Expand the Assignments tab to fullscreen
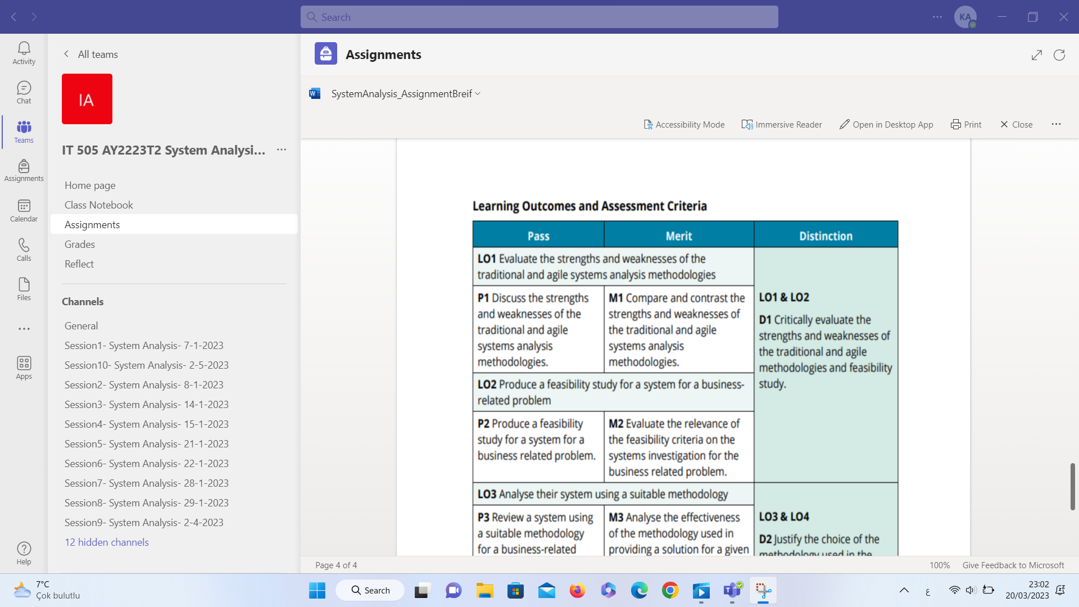The height and width of the screenshot is (607, 1079). tap(1036, 55)
